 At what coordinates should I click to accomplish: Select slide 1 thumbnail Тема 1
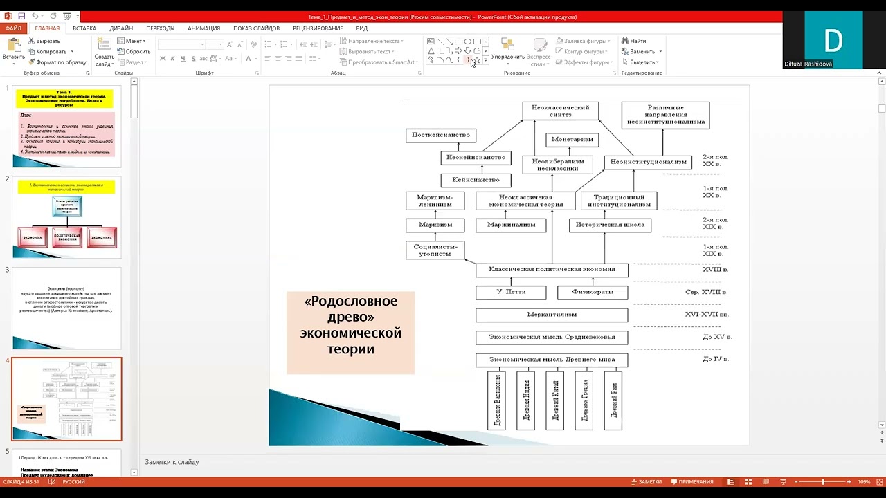coord(66,126)
